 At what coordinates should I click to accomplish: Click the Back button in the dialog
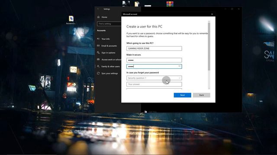(x=201, y=95)
